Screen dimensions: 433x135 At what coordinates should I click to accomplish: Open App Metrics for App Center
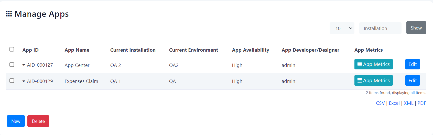(x=373, y=64)
